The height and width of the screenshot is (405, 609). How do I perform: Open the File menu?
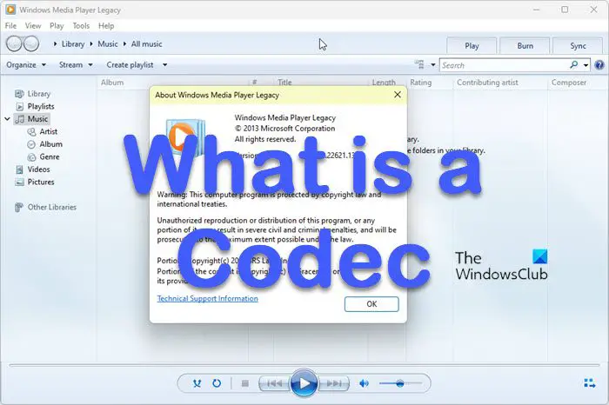[x=10, y=26]
